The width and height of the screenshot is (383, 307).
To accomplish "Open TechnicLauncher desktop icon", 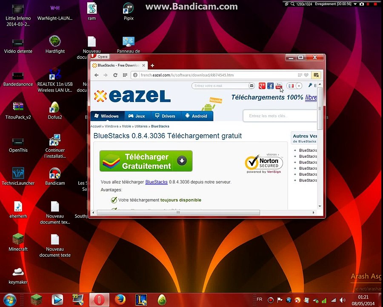I will 18,176.
